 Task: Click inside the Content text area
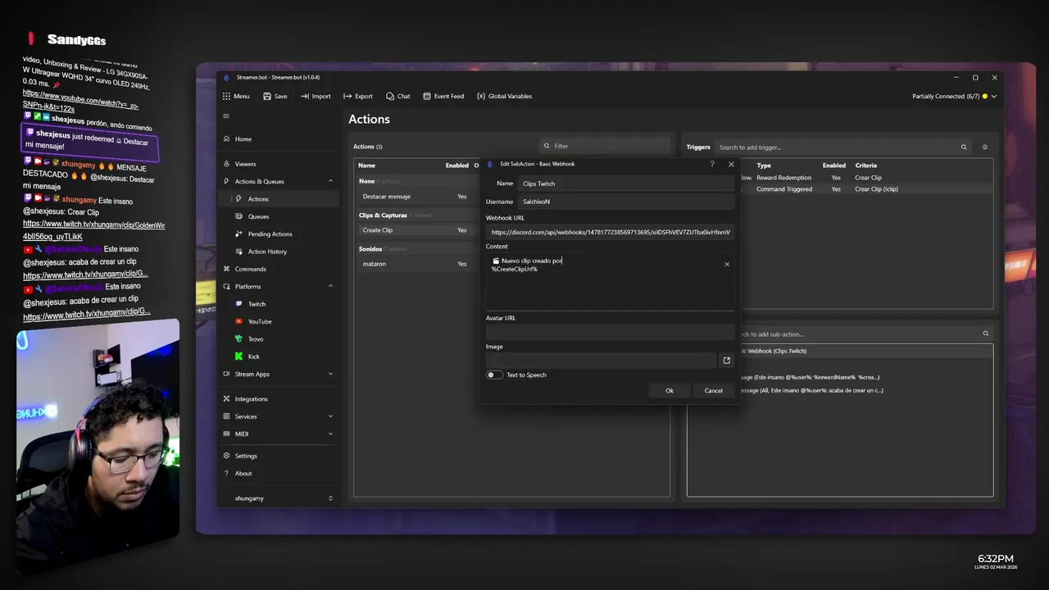[610, 281]
